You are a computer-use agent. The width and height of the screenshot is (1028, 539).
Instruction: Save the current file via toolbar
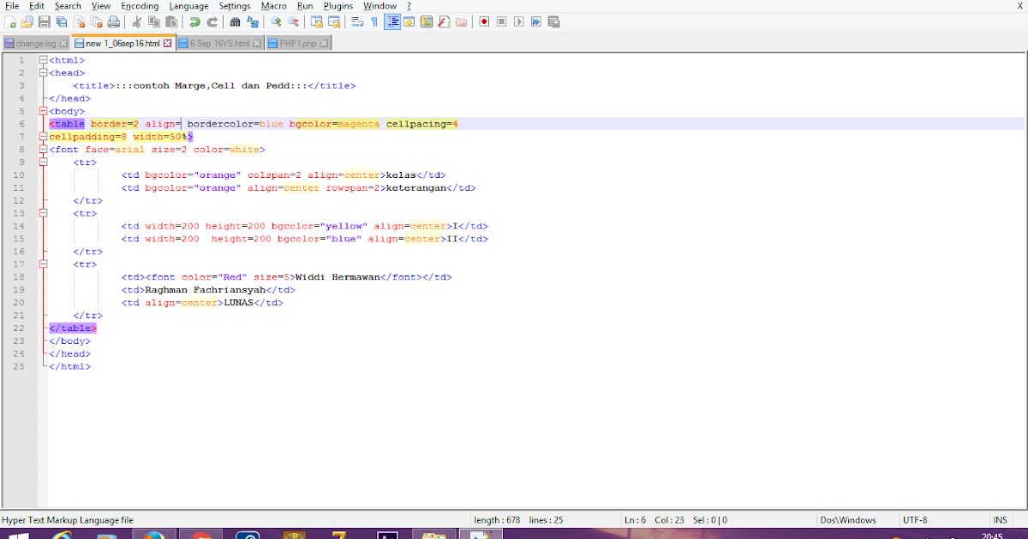click(x=45, y=21)
